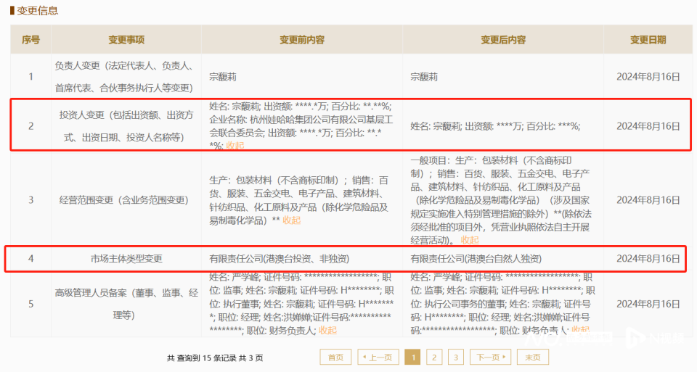This screenshot has height=372, width=697.
Task: Go back with 上一页 button
Action: click(378, 357)
